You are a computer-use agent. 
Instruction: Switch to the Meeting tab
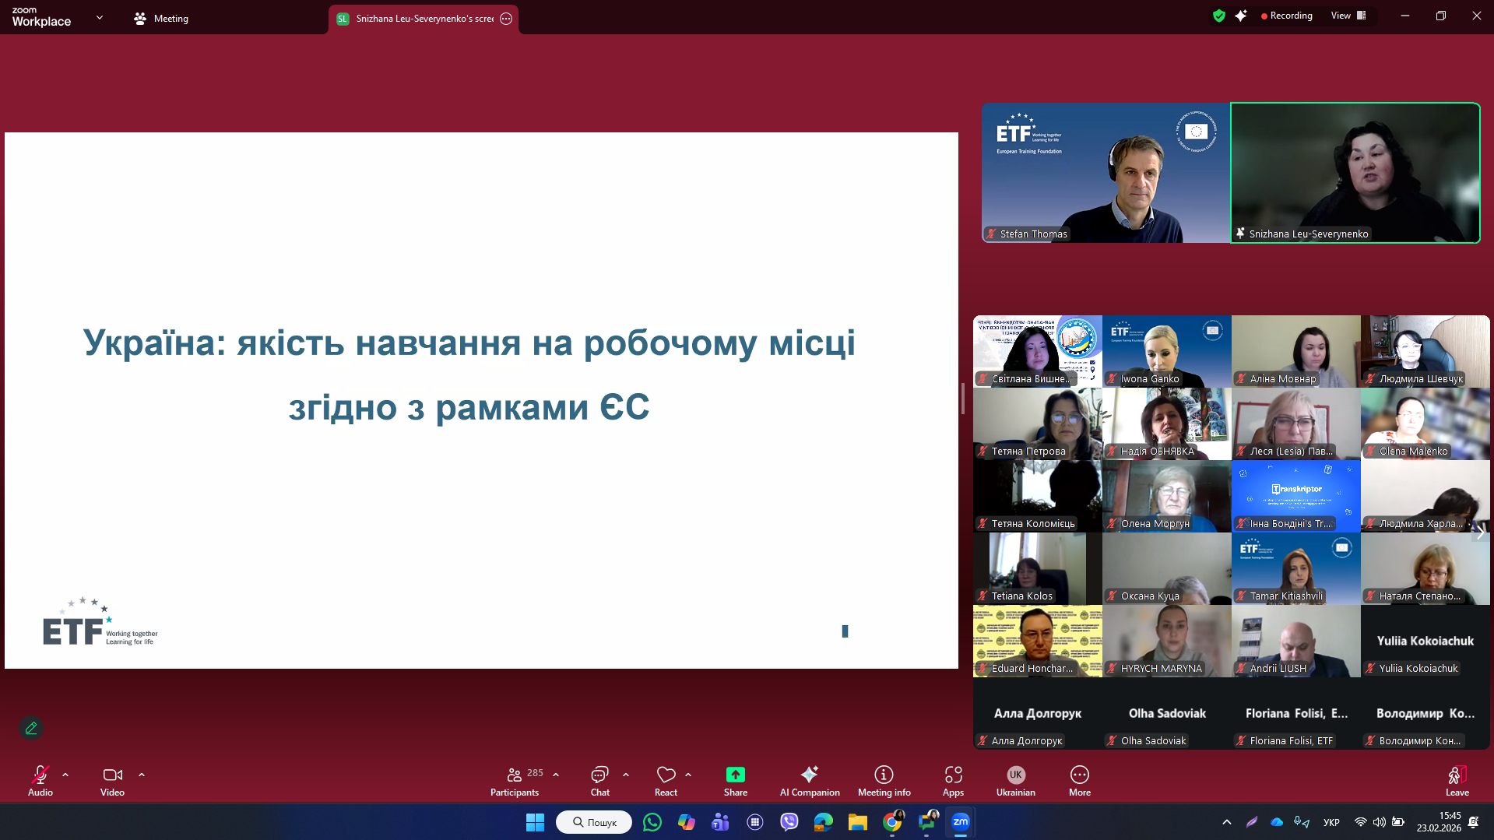[161, 19]
